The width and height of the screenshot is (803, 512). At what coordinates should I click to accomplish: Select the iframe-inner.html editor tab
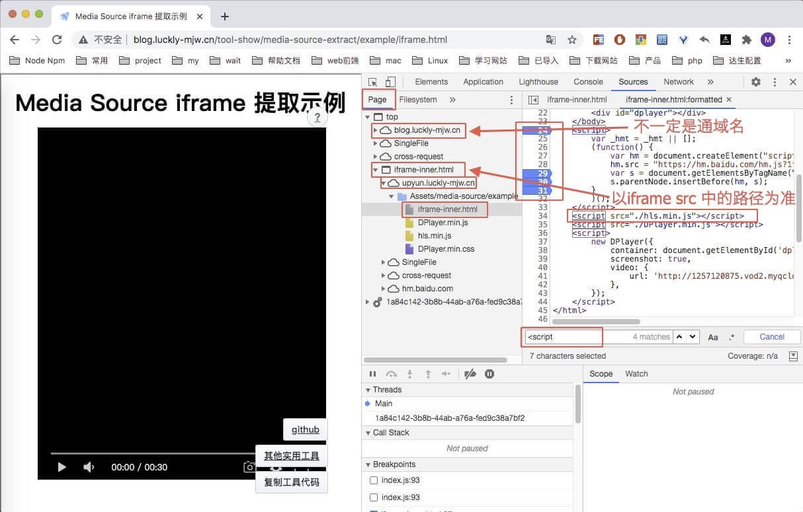click(x=577, y=100)
